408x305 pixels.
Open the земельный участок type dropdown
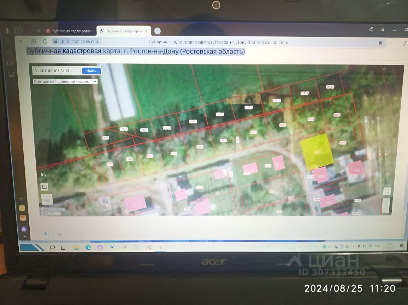tap(77, 81)
